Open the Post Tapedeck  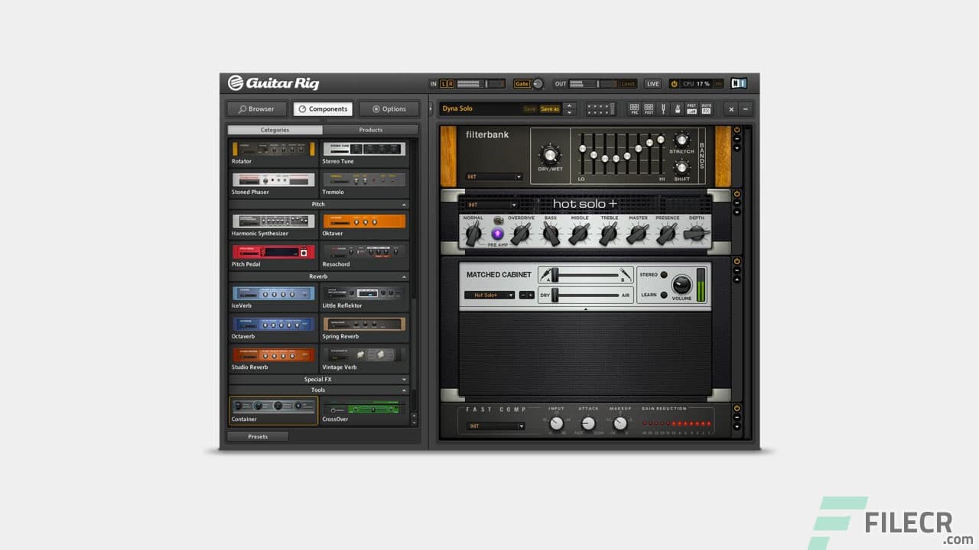[649, 108]
